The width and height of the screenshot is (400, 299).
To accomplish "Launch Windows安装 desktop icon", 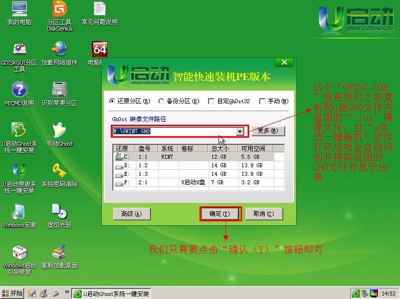I will (20, 216).
